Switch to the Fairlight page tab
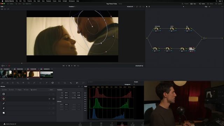Screen dimensions: 224x126 (x=133, y=124)
